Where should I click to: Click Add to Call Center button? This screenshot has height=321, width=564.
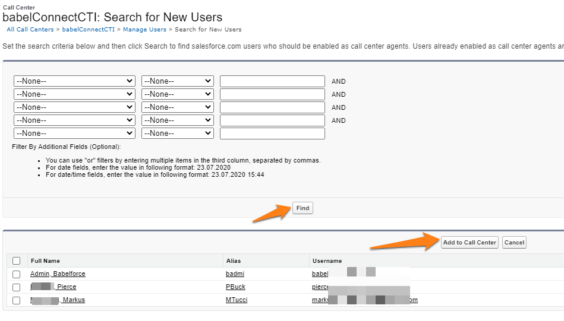coord(470,242)
